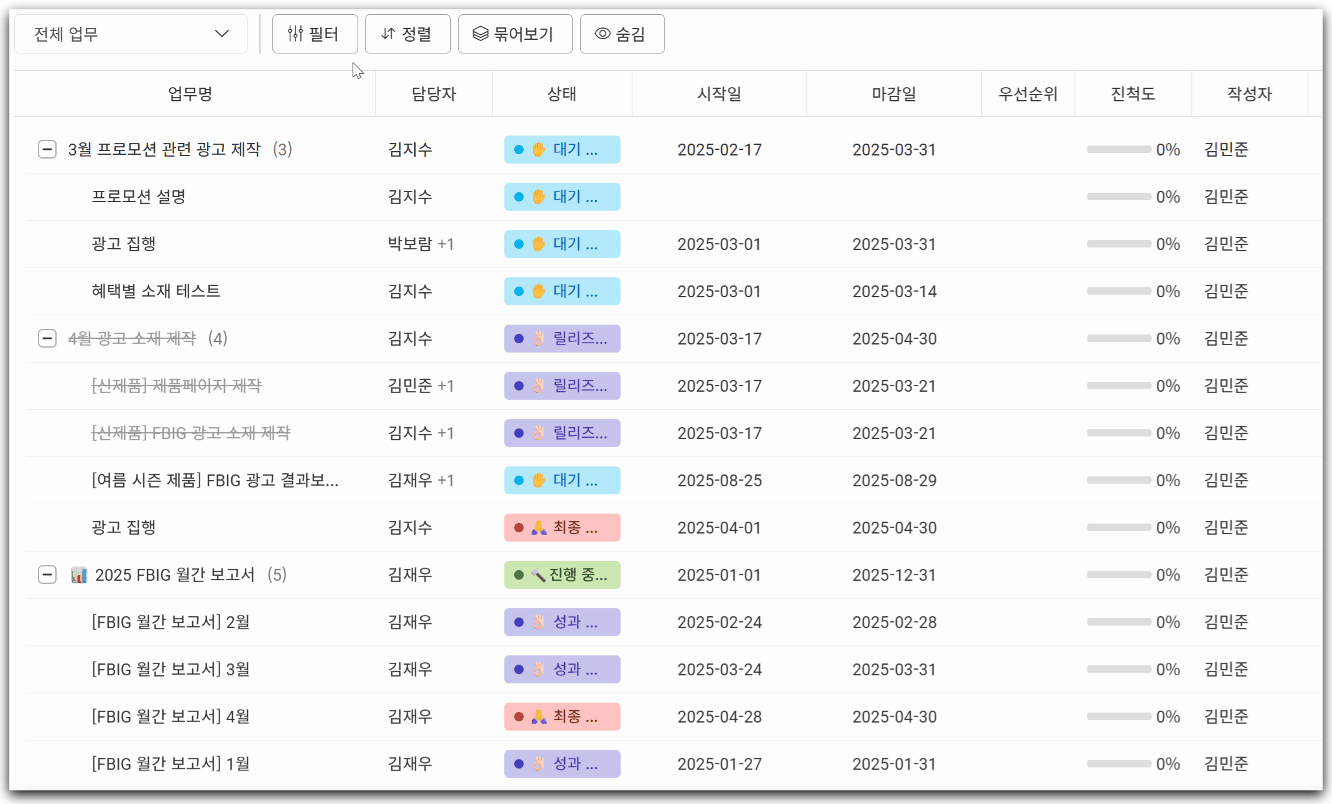Viewport: 1332px width, 804px height.
Task: Click OK hand icon in [신제품] FBIG 광고 소재 status
Action: click(539, 433)
